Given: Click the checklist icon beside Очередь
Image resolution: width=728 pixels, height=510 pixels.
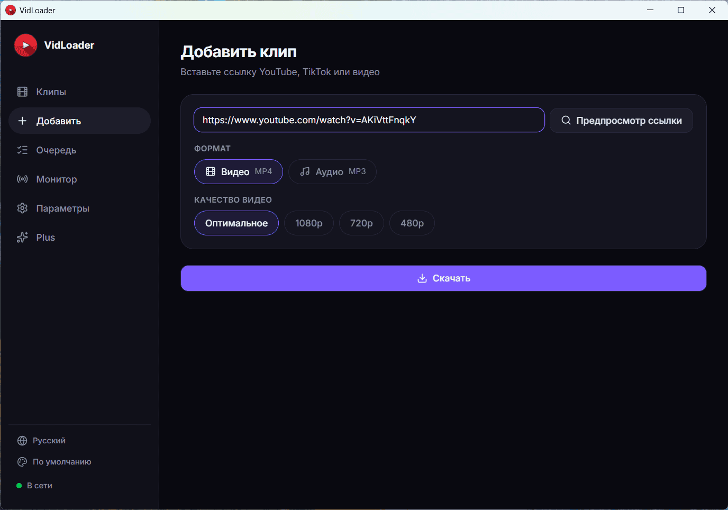Looking at the screenshot, I should 22,150.
